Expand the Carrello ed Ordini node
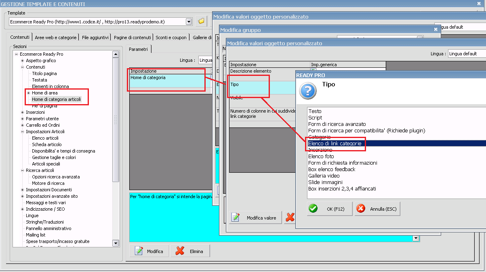 click(22, 125)
